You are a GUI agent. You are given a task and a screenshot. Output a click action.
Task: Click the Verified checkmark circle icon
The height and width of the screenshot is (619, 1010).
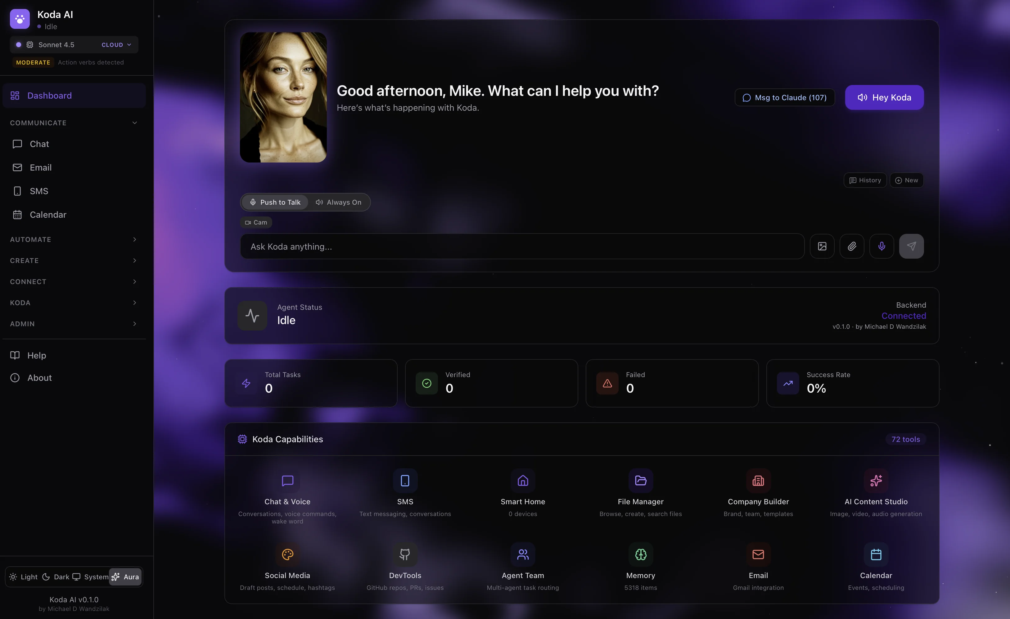[x=427, y=383]
